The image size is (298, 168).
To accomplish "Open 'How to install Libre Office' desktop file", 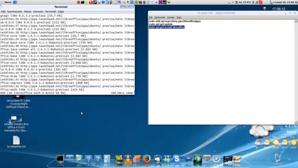I will pos(16,123).
